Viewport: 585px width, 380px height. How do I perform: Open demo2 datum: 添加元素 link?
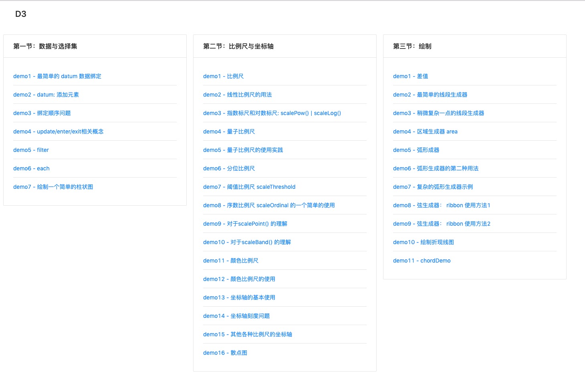click(x=46, y=95)
